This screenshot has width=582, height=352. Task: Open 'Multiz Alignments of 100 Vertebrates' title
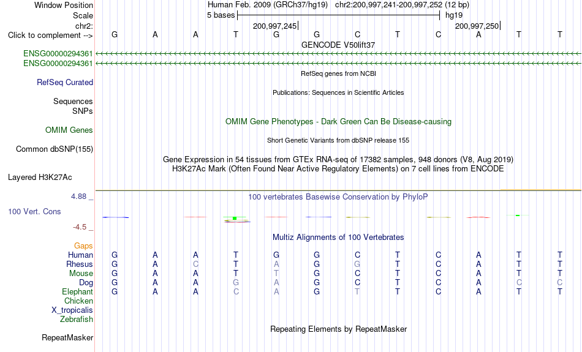(338, 238)
